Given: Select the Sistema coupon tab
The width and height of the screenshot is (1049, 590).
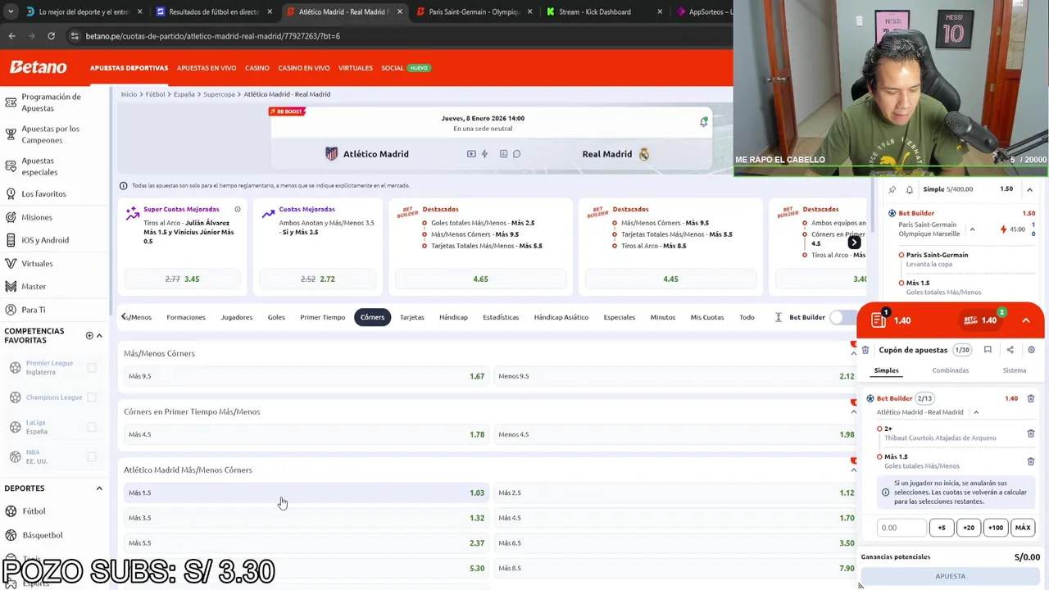Looking at the screenshot, I should pyautogui.click(x=1014, y=370).
